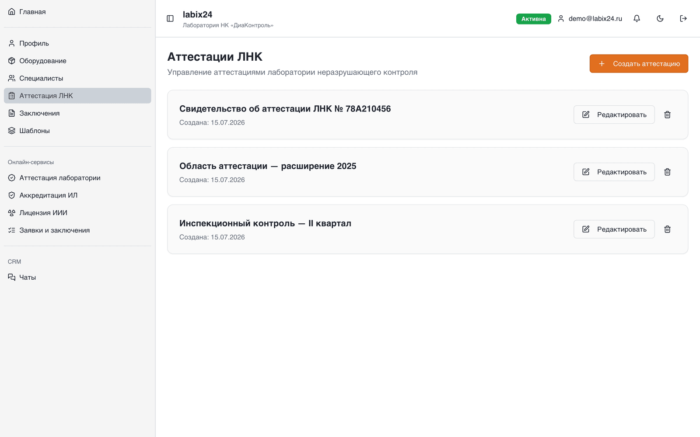
Task: Switch to dark mode moon icon
Action: (660, 18)
